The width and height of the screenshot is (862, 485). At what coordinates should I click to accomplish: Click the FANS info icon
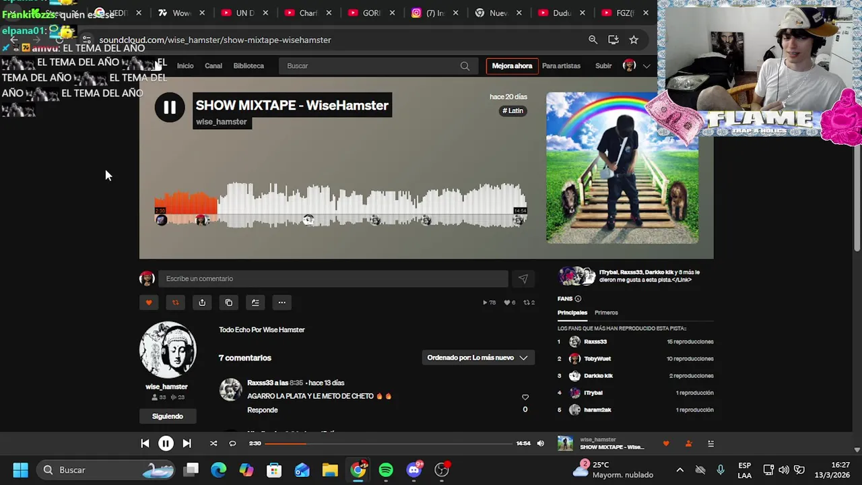pyautogui.click(x=578, y=299)
